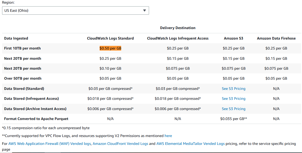Click the Data Ingested column header

(16, 38)
